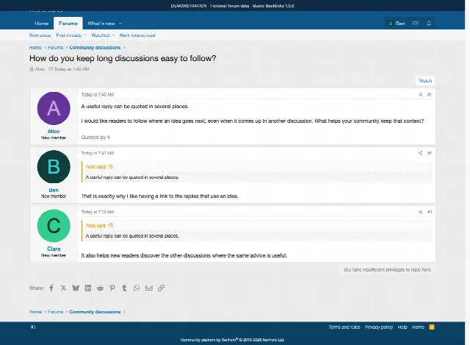Click share icon on Clara's post #3
Screen dimensions: 470x345
(420, 212)
